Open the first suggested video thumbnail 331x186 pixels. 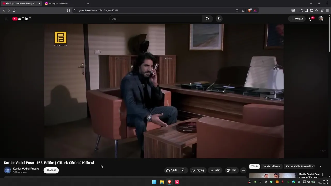tap(273, 175)
